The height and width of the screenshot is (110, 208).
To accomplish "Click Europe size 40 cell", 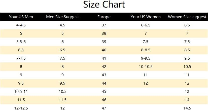I will point(104,50).
